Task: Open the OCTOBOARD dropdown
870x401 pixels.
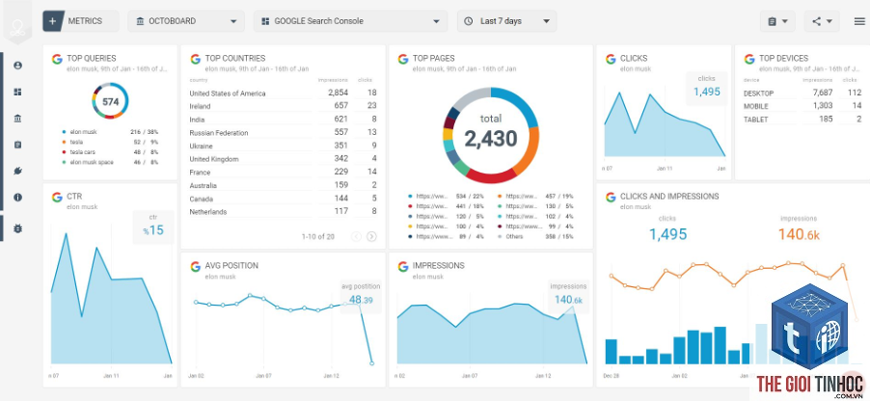Action: [x=186, y=21]
